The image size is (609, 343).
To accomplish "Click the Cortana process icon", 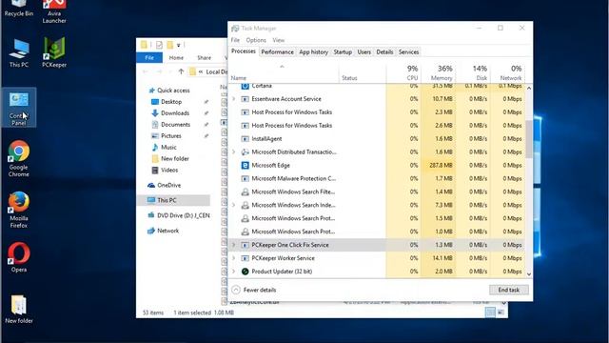I will point(245,86).
